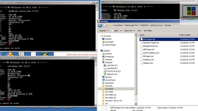Click scroll down arrow in bottom ME Analyzer window

point(96,105)
